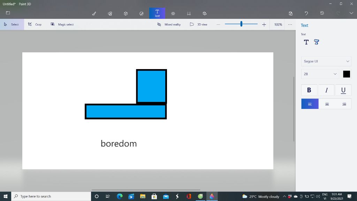357x201 pixels.
Task: Select the Text tab
Action: (157, 13)
